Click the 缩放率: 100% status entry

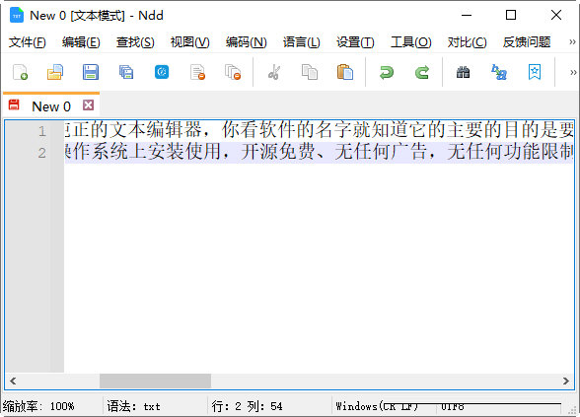coord(38,406)
